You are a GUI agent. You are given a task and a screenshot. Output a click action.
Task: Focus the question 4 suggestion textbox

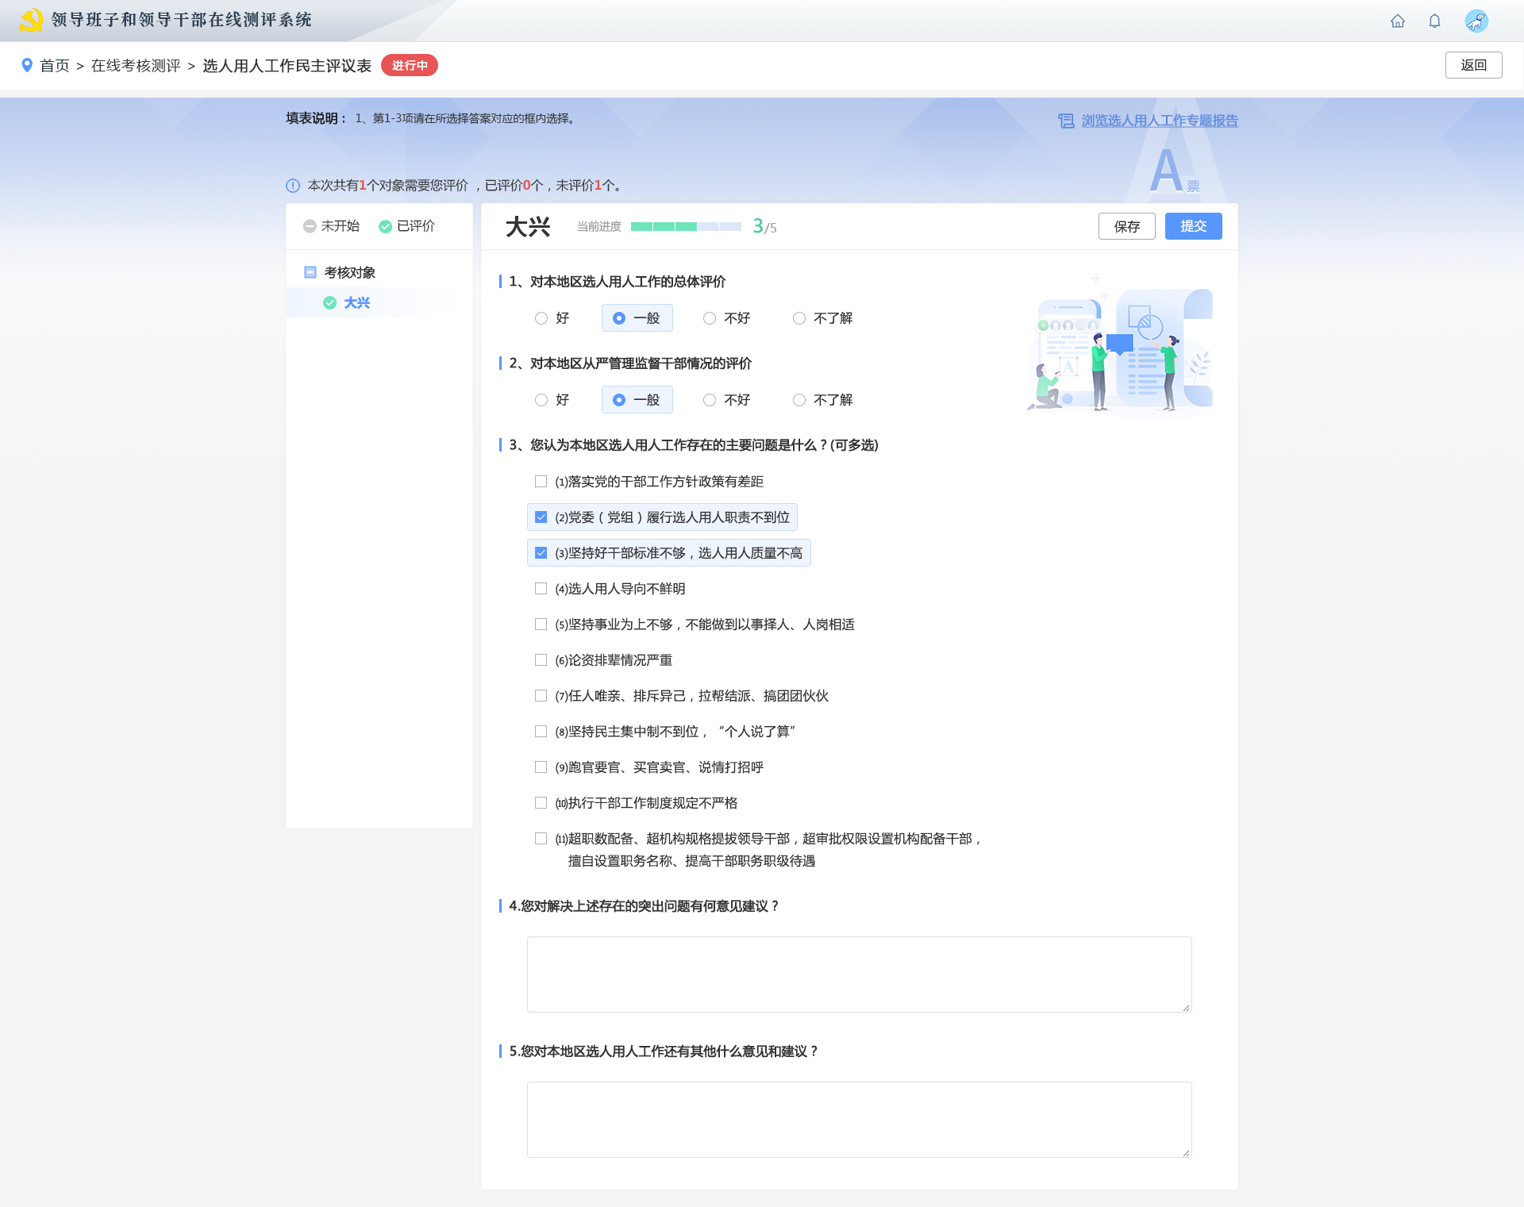859,974
